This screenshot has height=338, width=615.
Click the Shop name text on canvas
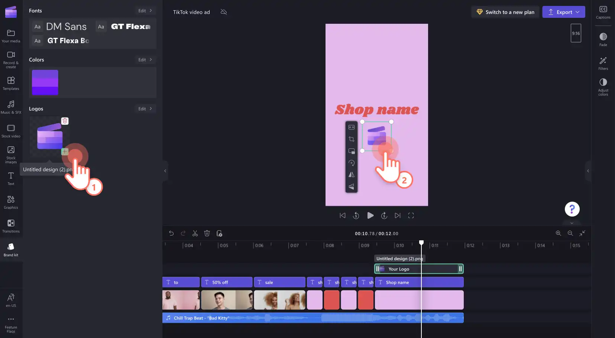pos(377,109)
